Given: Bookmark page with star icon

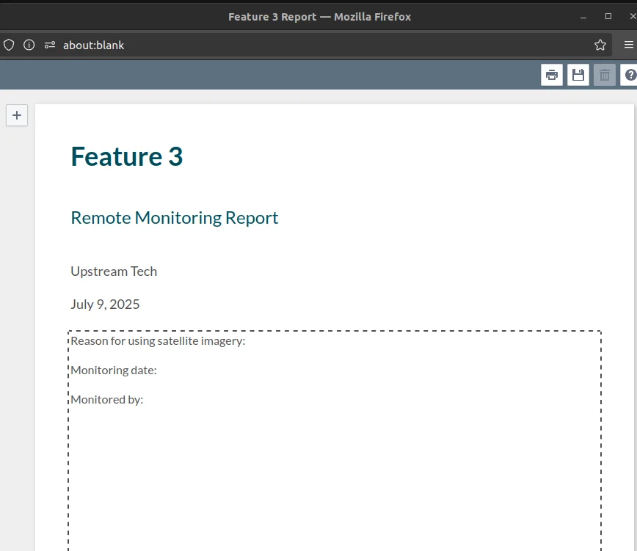Looking at the screenshot, I should pyautogui.click(x=600, y=45).
